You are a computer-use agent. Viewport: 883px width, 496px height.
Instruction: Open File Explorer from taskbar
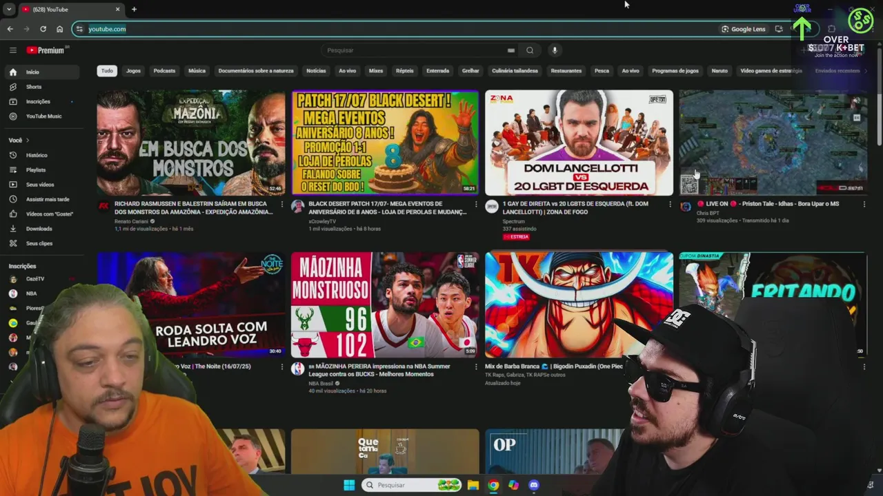click(x=473, y=485)
